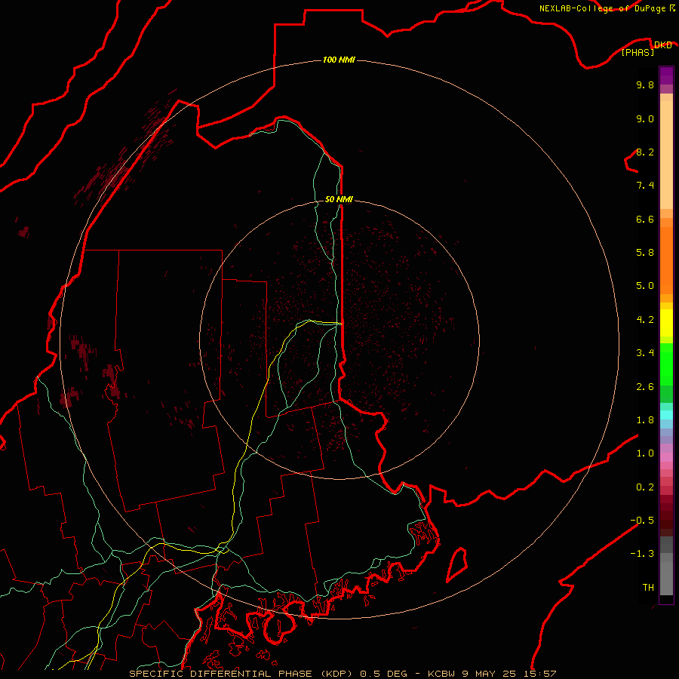Click the [PHAS] legend header
Screen dimensions: 679x679
638,52
